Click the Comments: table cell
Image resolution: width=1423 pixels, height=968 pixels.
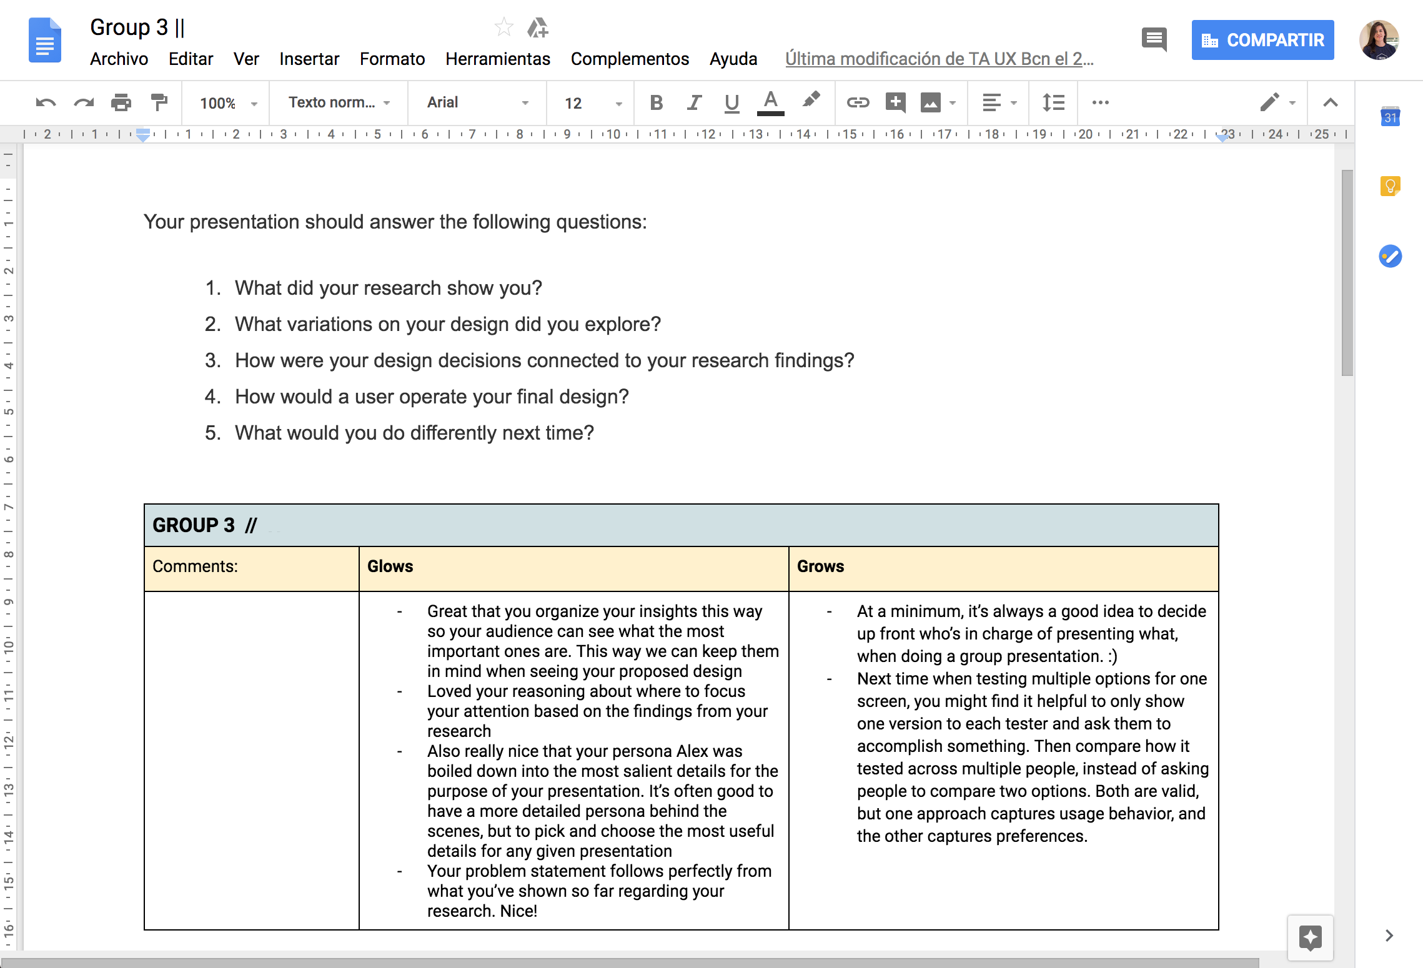point(252,569)
